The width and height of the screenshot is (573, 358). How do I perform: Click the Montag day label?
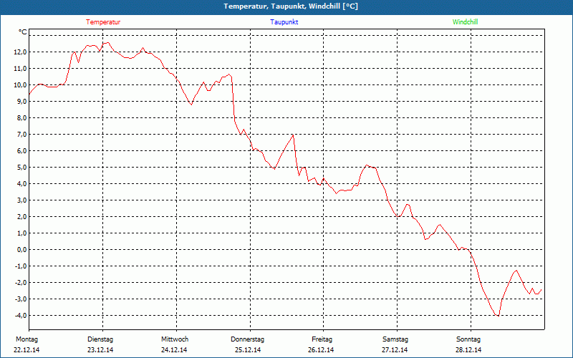tap(27, 339)
